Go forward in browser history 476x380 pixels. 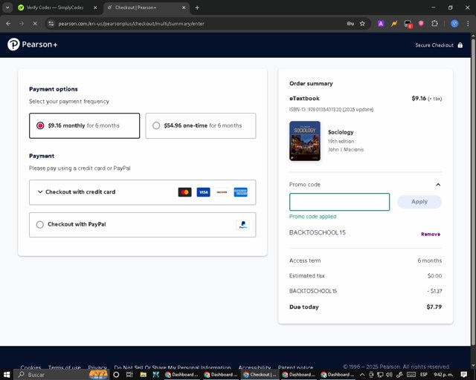[x=22, y=24]
